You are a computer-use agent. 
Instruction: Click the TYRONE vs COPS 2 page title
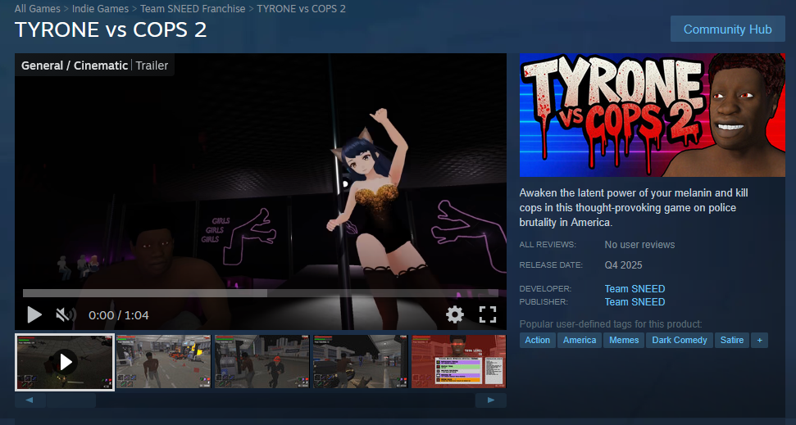pyautogui.click(x=111, y=30)
